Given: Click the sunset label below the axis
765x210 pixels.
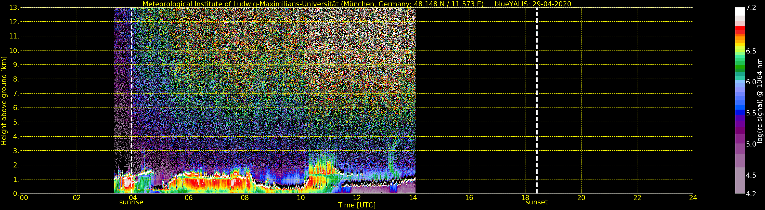Looking at the screenshot, I should pyautogui.click(x=536, y=202).
